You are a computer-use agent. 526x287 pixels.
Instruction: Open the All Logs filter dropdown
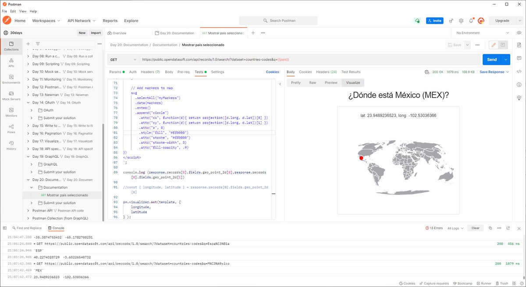[x=455, y=228]
